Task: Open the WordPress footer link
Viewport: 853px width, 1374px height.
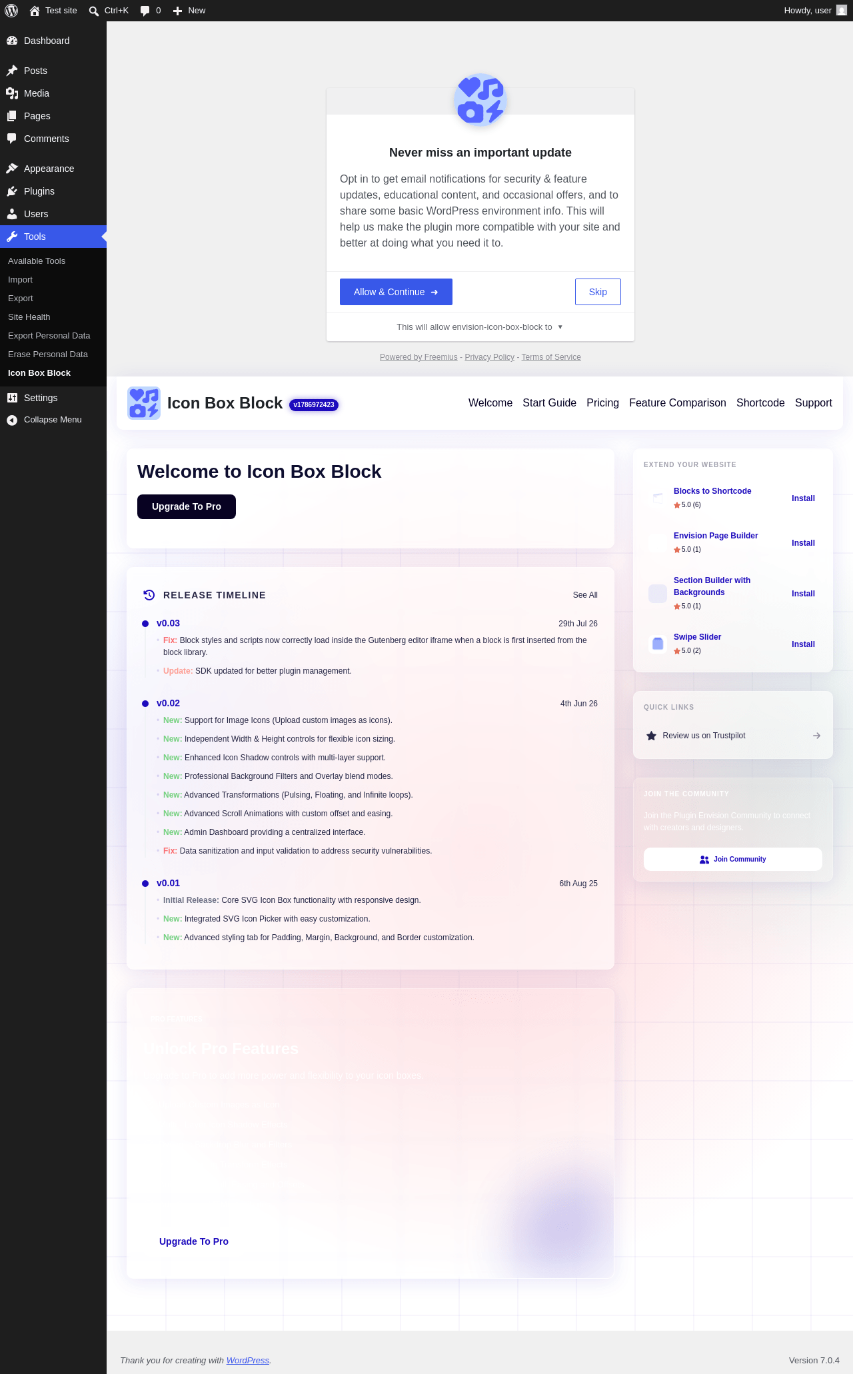Action: (248, 1361)
